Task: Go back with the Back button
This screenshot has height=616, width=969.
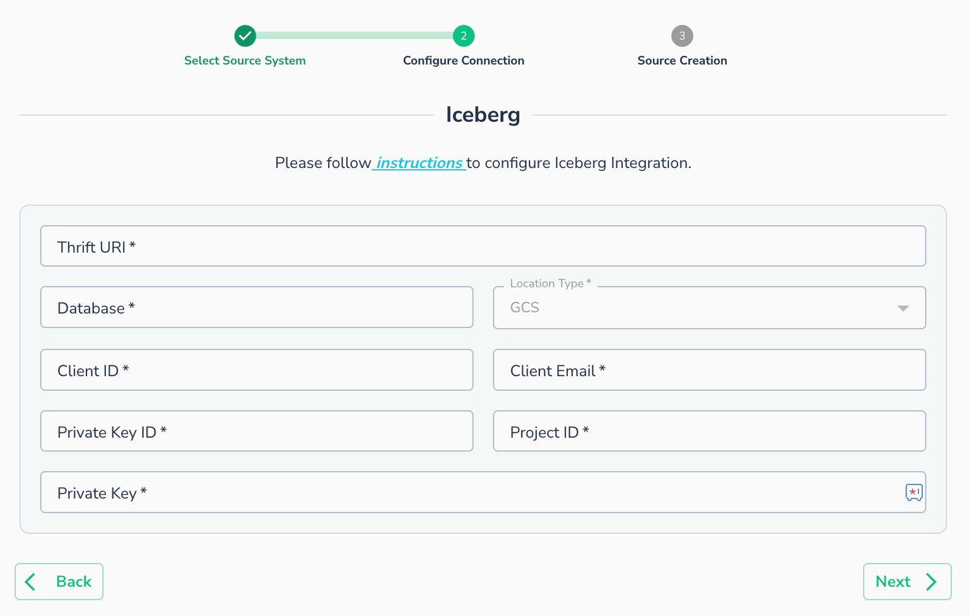Action: pos(59,581)
